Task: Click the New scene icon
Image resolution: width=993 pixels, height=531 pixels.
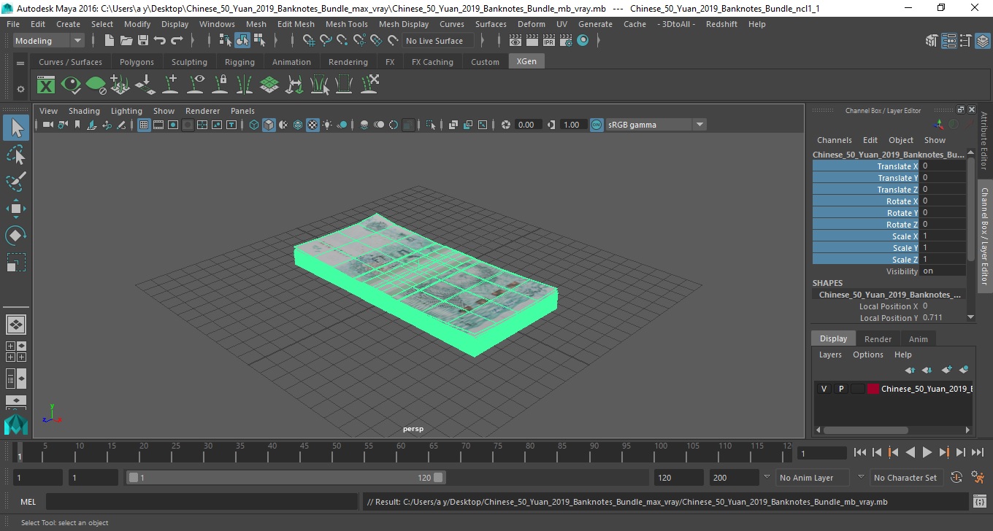Action: click(x=109, y=41)
